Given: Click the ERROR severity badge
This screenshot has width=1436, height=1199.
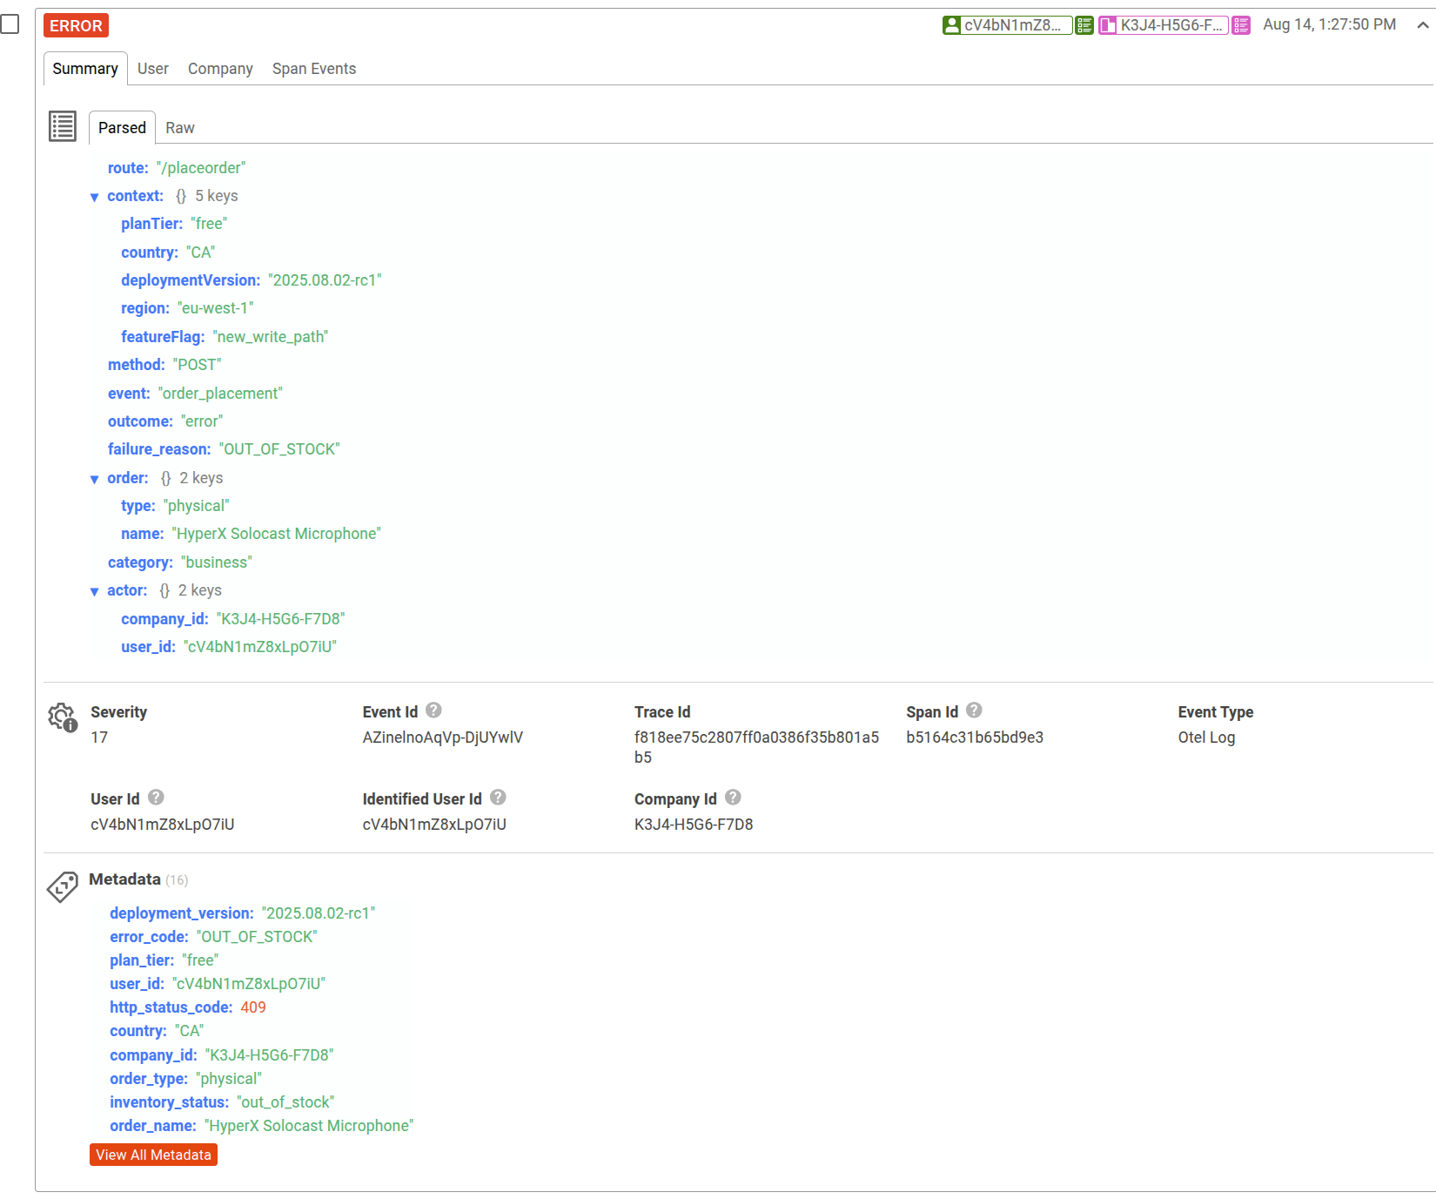Looking at the screenshot, I should [76, 25].
